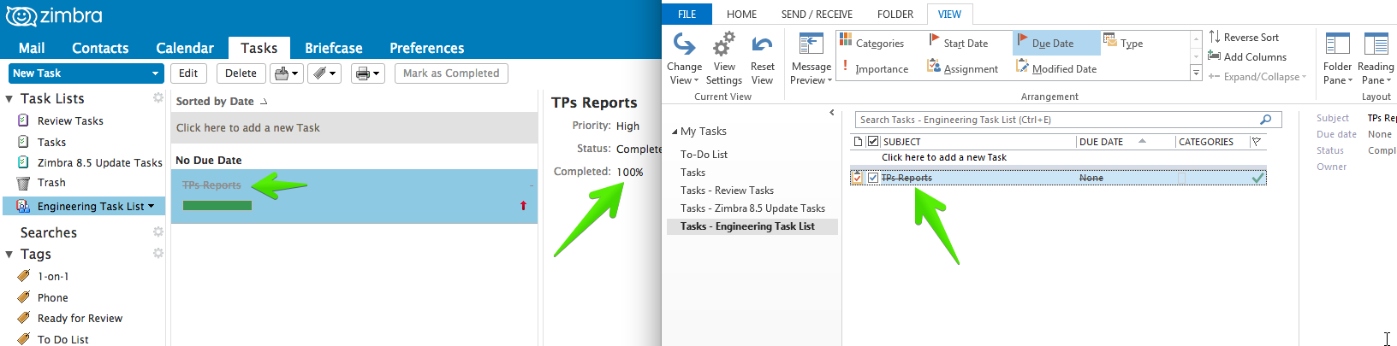The width and height of the screenshot is (1397, 346).
Task: Switch to HOME ribbon tab in Outlook
Action: 741,14
